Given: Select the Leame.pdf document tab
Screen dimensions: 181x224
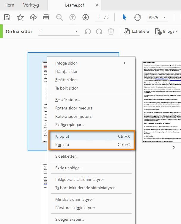Looking at the screenshot, I should pos(75,5).
